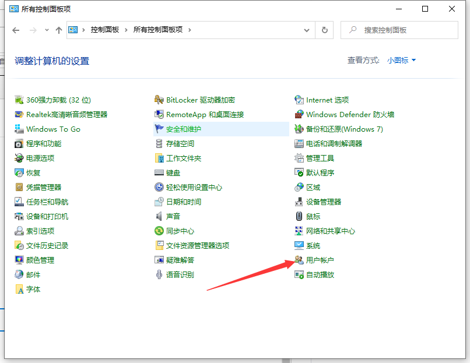Screen dimensions: 470x363
Task: Select 控制面板 in the address breadcrumb
Action: point(105,30)
